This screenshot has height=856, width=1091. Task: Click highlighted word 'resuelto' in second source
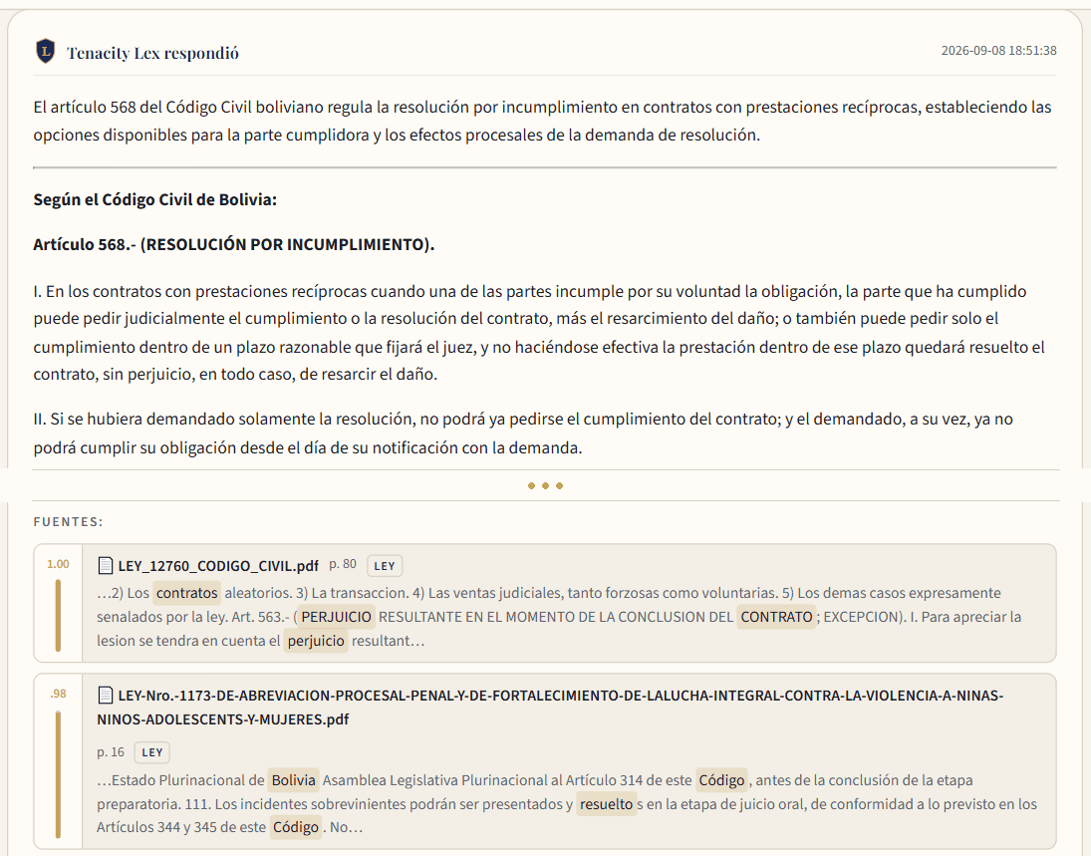606,804
